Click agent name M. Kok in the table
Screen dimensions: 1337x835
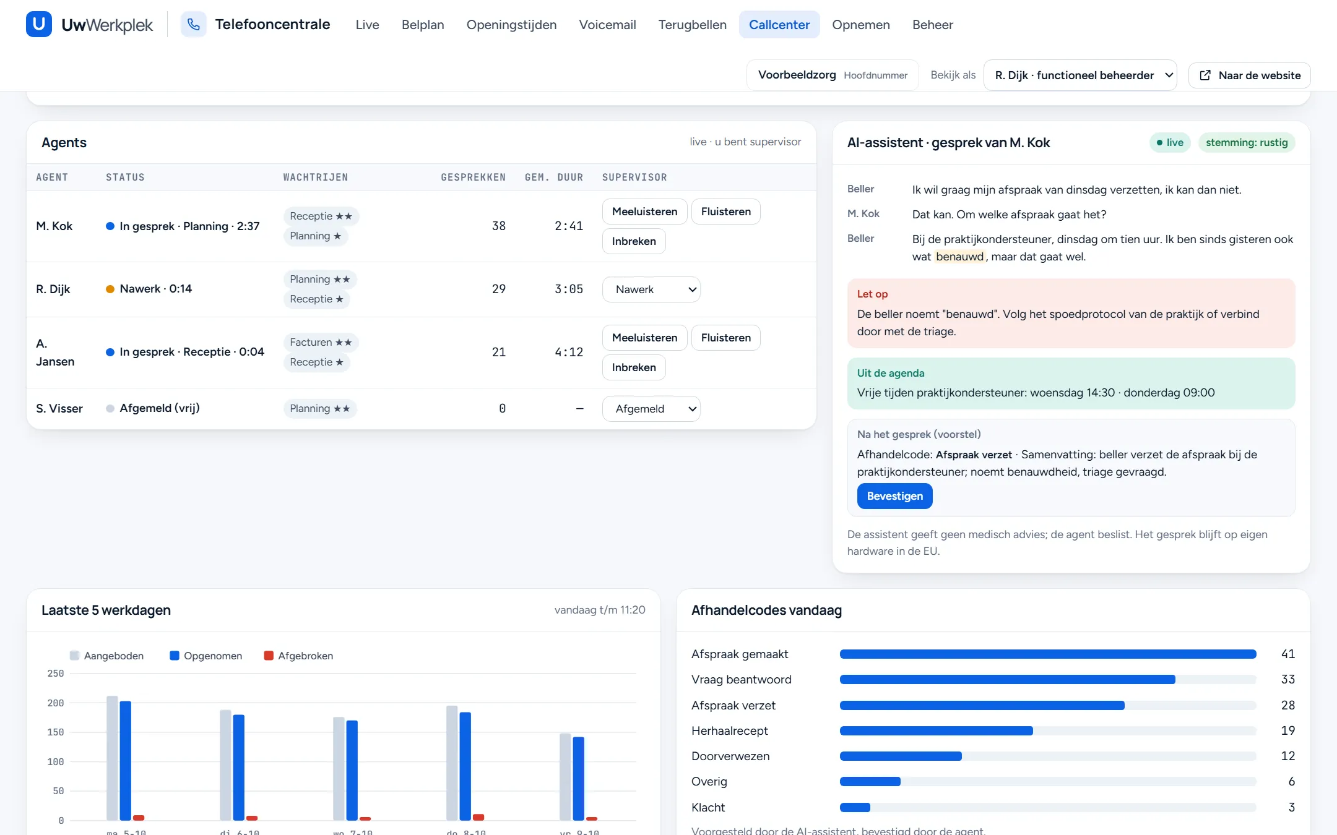coord(54,226)
